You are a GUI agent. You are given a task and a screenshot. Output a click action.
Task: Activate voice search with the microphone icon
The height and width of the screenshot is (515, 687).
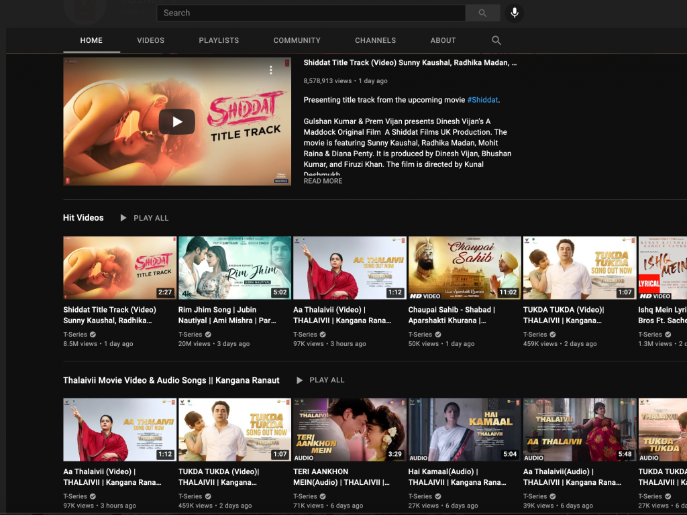point(515,13)
